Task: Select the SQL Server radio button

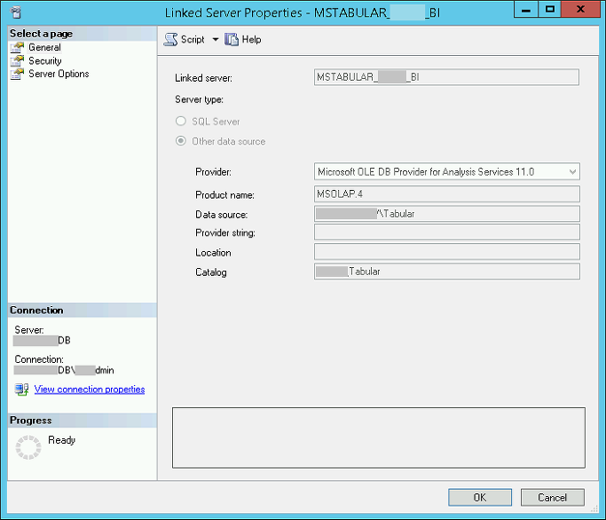Action: coord(181,121)
